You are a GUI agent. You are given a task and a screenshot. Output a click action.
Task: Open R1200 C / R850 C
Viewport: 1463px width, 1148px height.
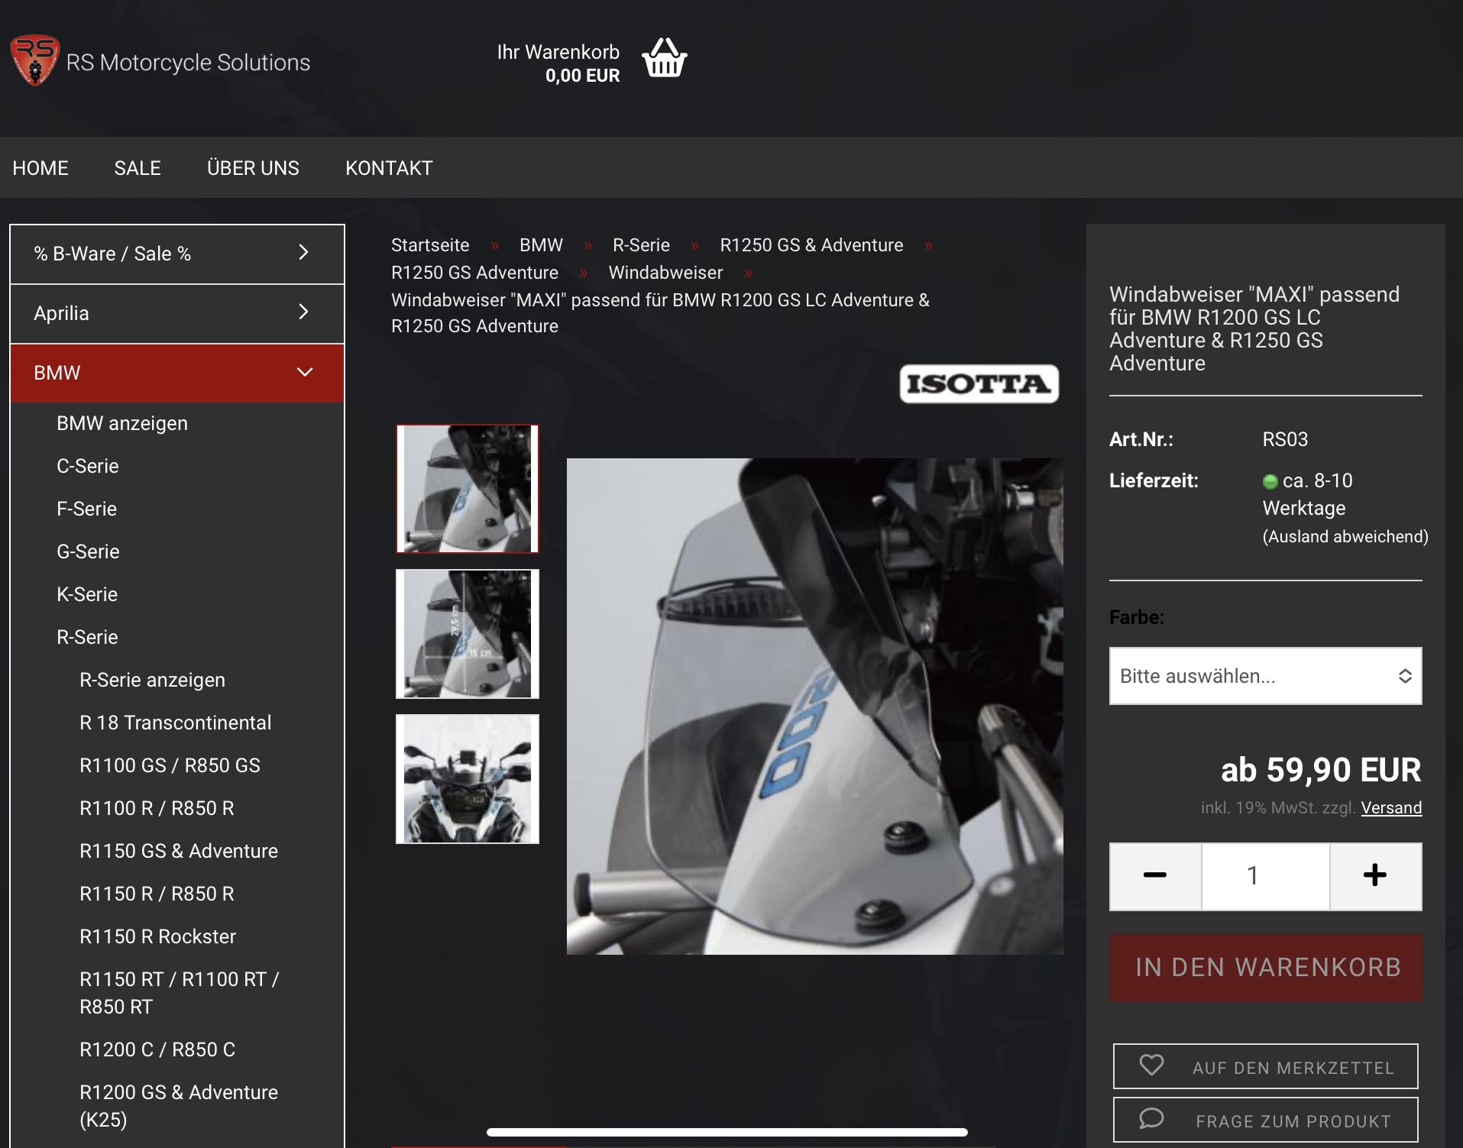(x=157, y=1049)
